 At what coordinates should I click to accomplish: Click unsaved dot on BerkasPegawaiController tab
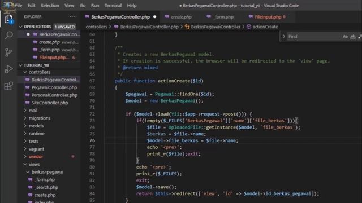[x=154, y=17]
